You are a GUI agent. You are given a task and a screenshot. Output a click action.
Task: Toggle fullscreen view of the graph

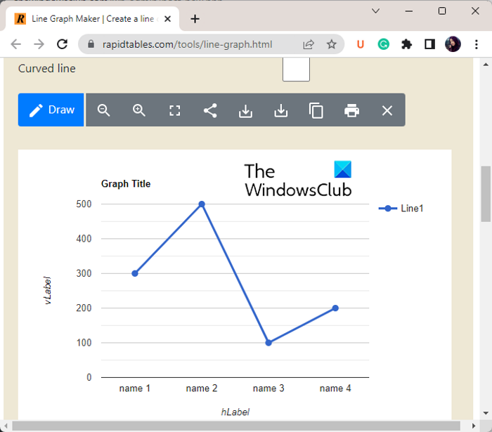pyautogui.click(x=175, y=110)
